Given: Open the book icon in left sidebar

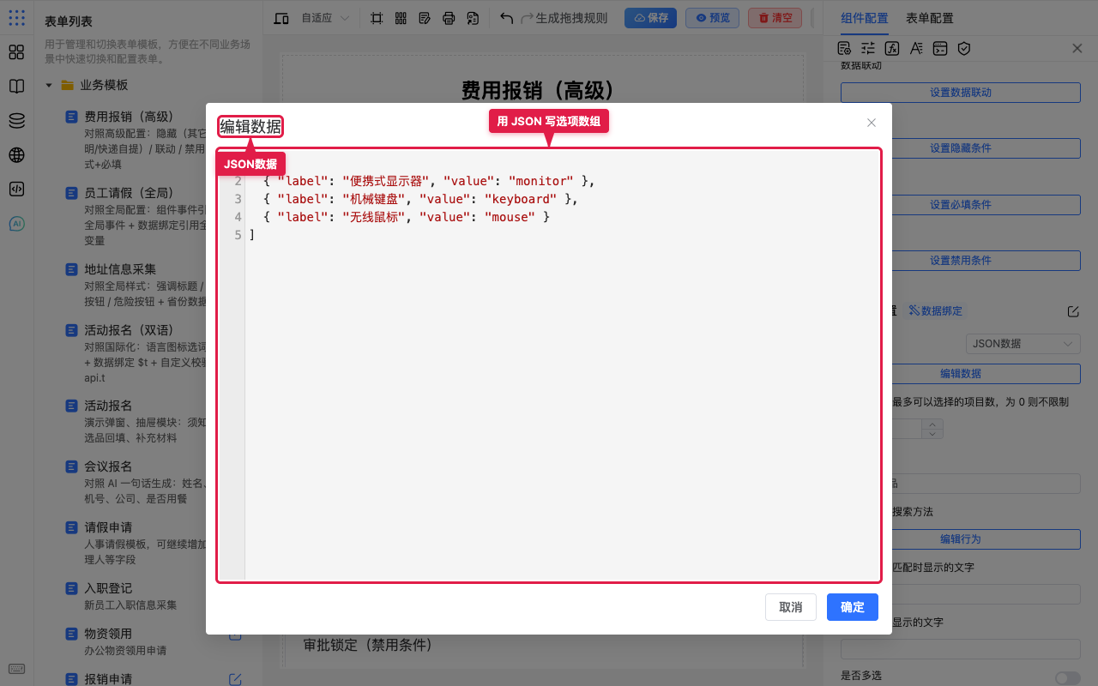Looking at the screenshot, I should tap(16, 87).
